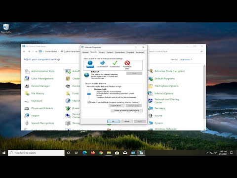
Task: Click in the Search Control Panel field
Action: pos(175,51)
